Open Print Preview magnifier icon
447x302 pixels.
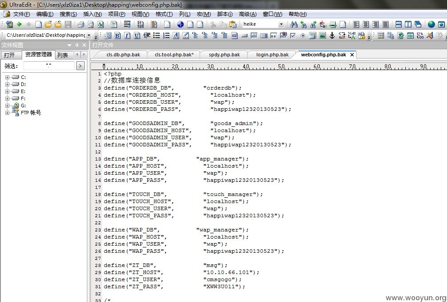[91, 24]
